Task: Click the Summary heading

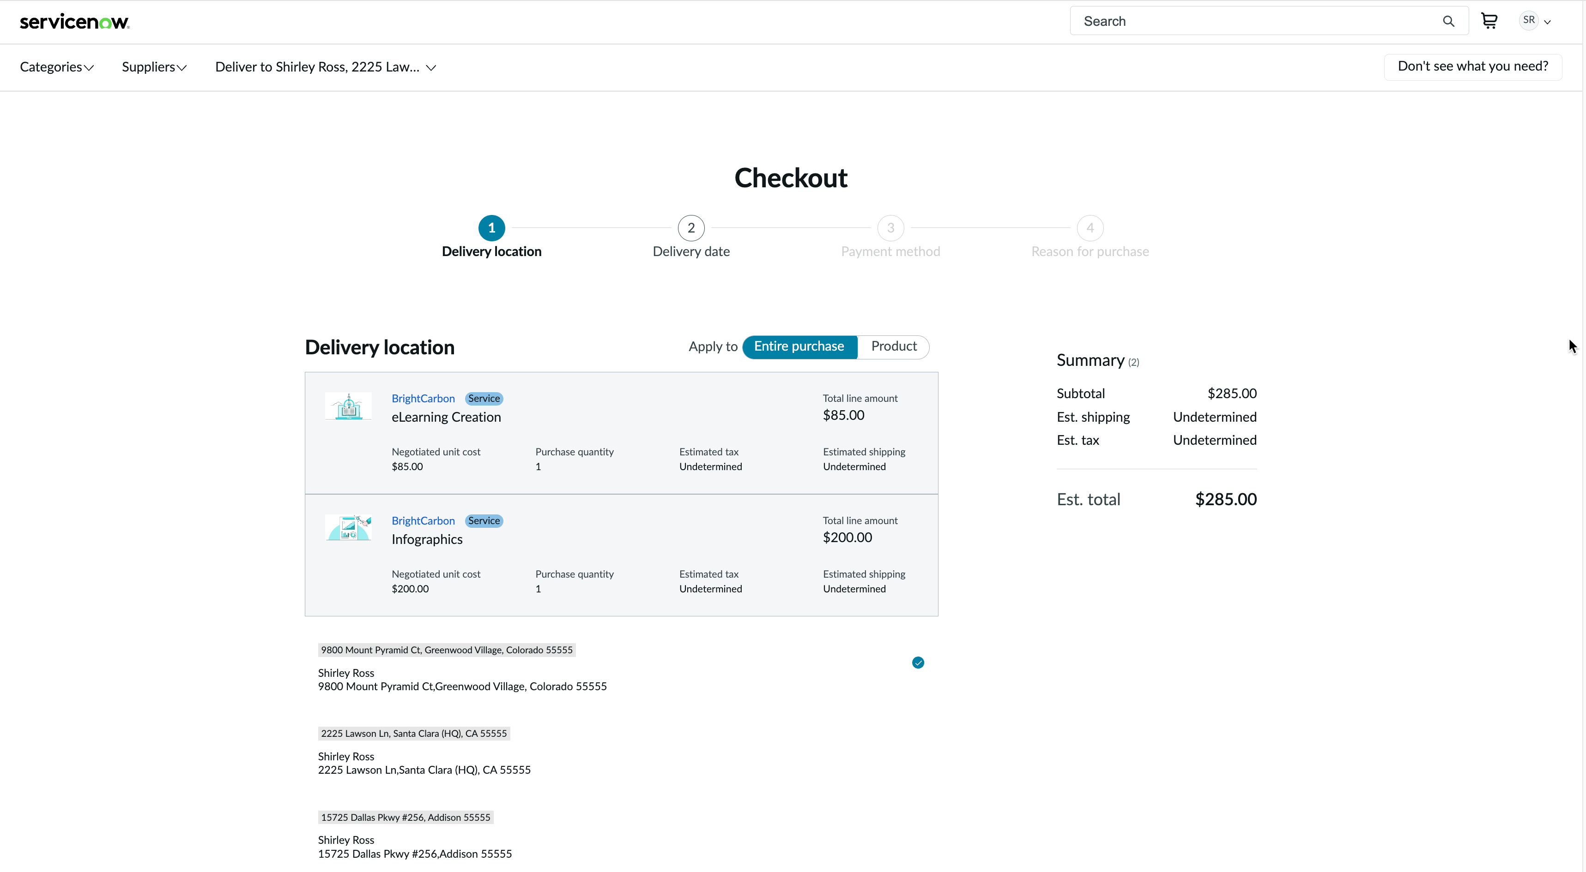Action: click(x=1097, y=360)
